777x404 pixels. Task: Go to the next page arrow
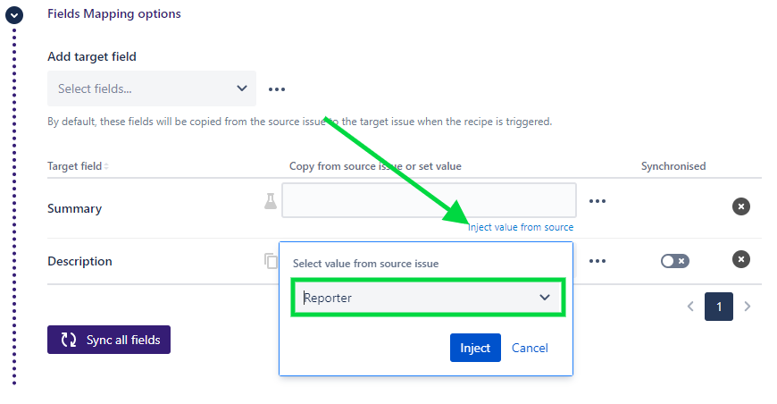coord(748,307)
